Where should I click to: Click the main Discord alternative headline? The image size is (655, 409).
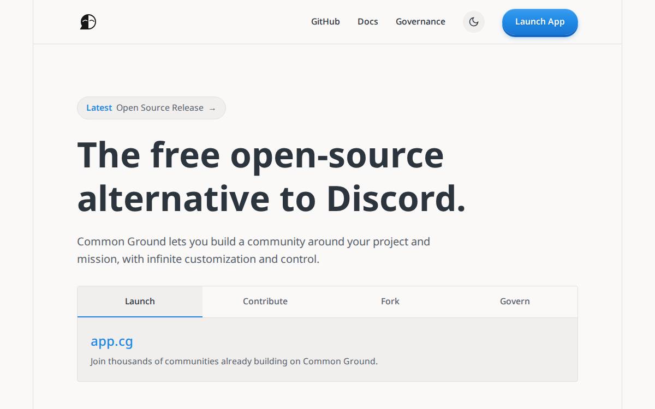pos(271,177)
